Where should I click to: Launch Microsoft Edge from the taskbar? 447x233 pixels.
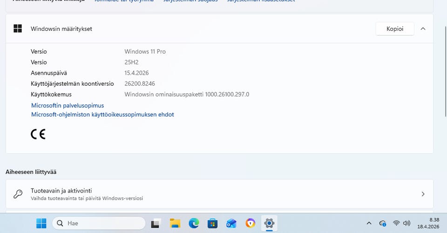(x=194, y=223)
